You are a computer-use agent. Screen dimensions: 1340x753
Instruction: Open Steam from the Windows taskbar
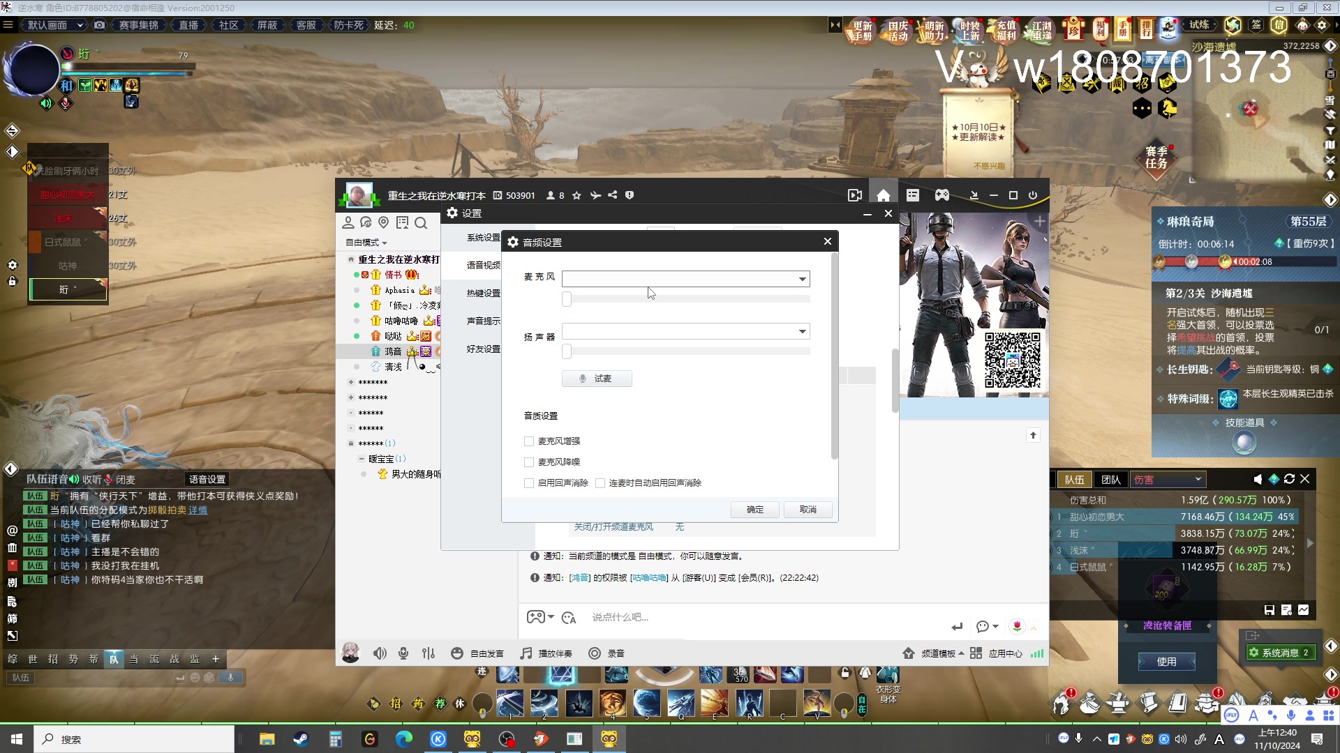301,739
